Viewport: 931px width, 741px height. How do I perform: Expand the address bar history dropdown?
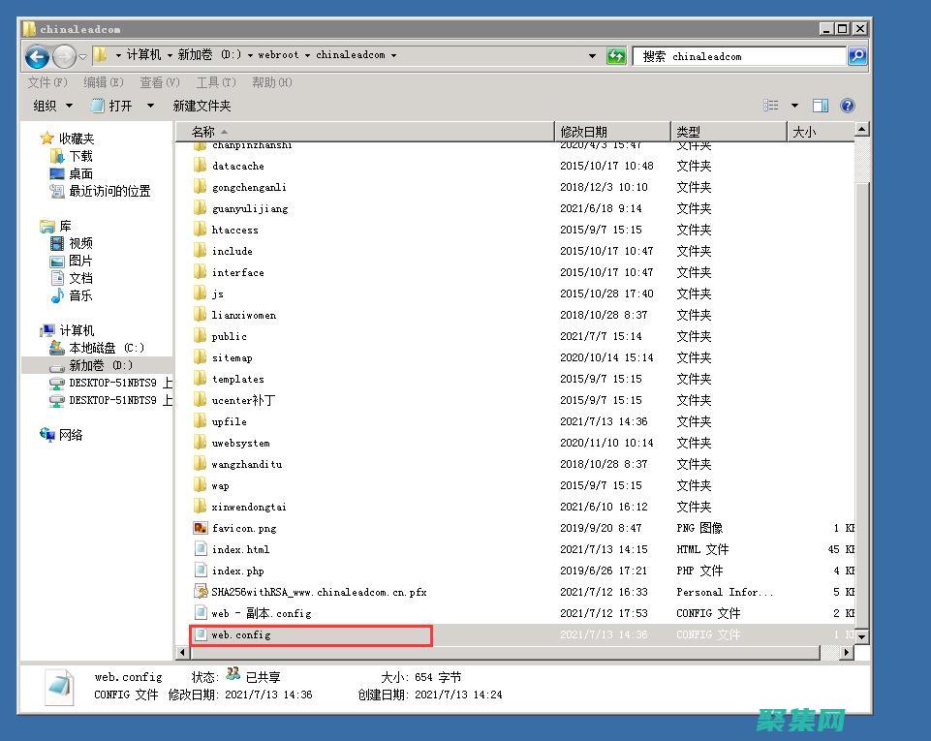pyautogui.click(x=592, y=56)
